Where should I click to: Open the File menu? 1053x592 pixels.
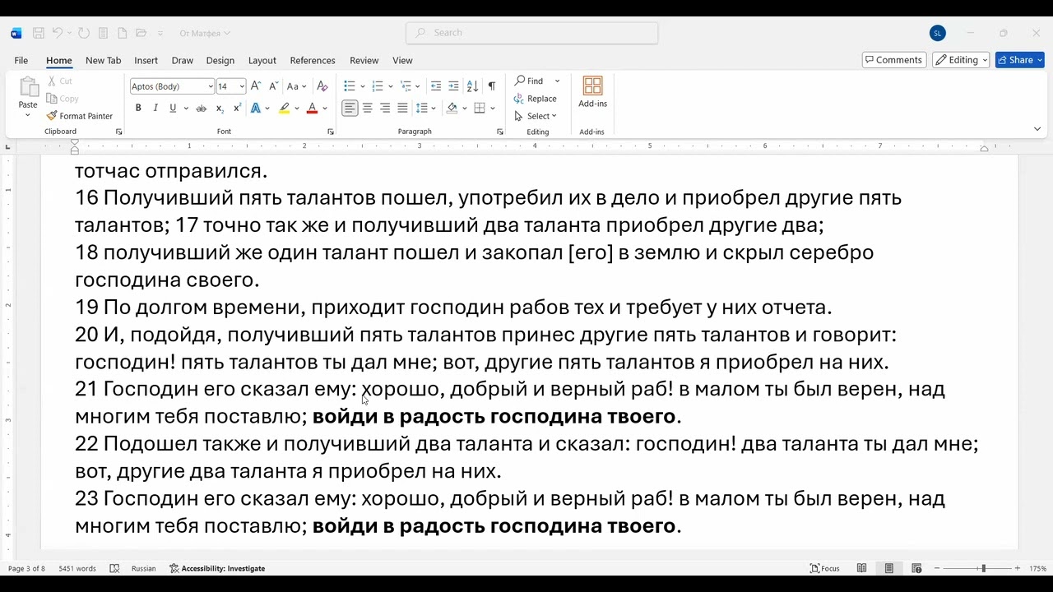(x=21, y=60)
